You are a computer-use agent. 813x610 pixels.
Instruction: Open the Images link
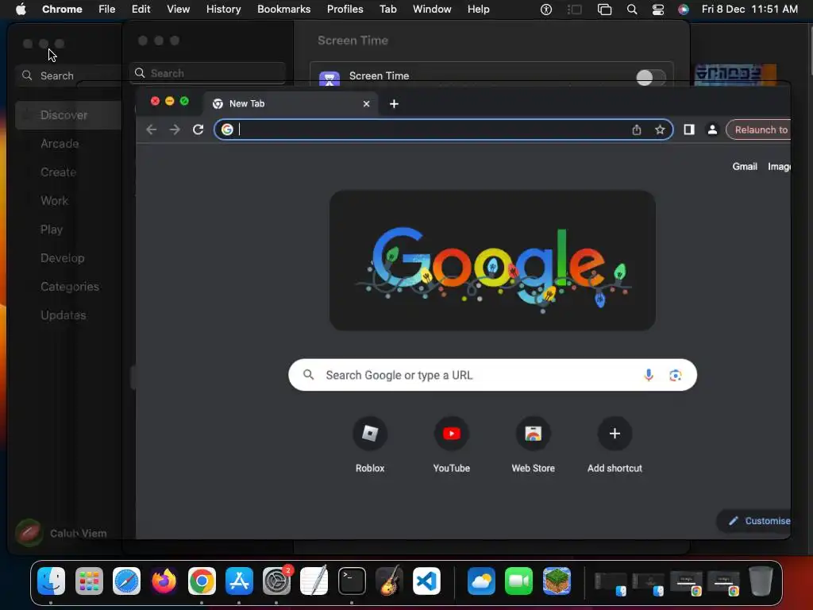(x=779, y=167)
